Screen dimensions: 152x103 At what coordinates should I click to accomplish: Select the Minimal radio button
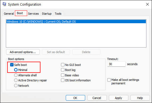click(16, 70)
